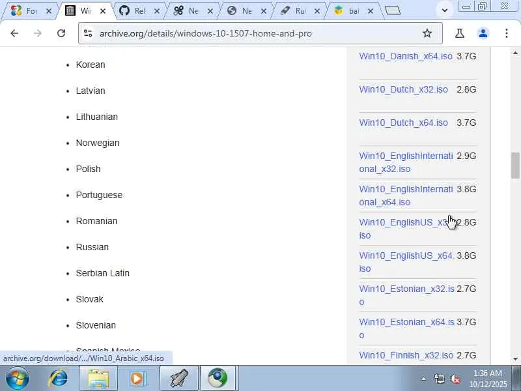The width and height of the screenshot is (521, 391).
Task: Open the clock showing 1:36 AM
Action: [488, 379]
